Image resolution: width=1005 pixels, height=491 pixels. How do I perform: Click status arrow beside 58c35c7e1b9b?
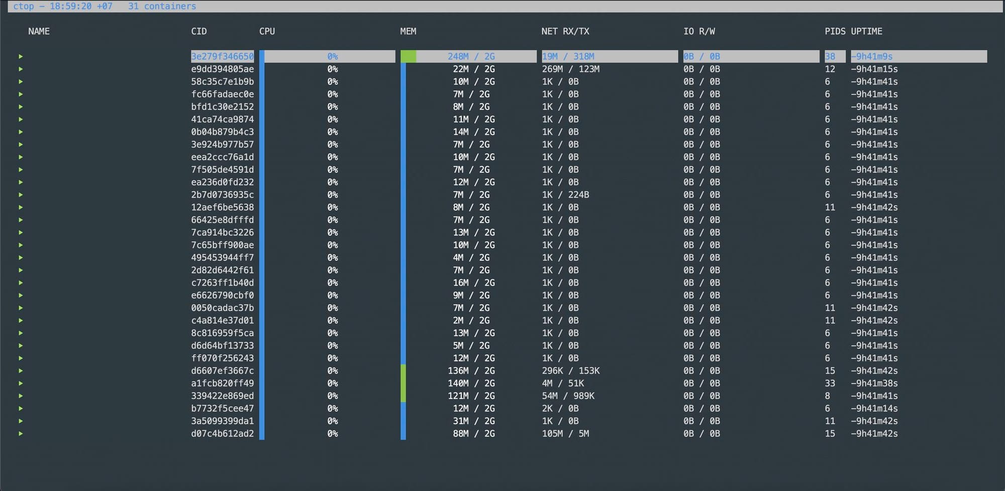(21, 81)
